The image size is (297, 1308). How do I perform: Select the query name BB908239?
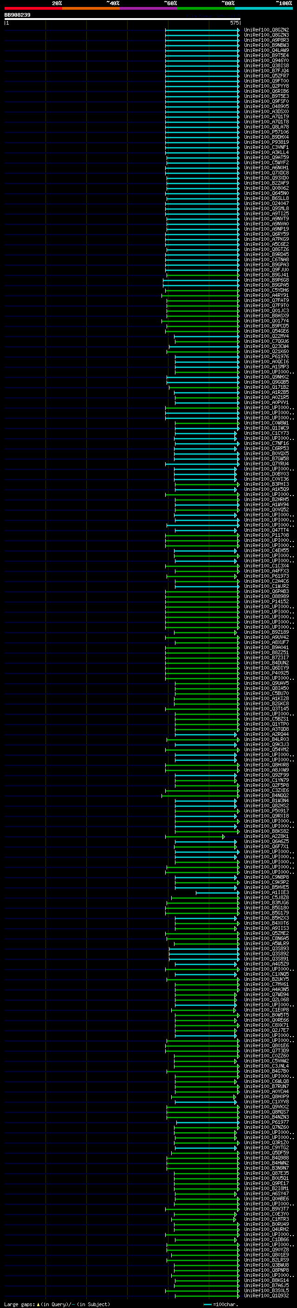(x=17, y=15)
